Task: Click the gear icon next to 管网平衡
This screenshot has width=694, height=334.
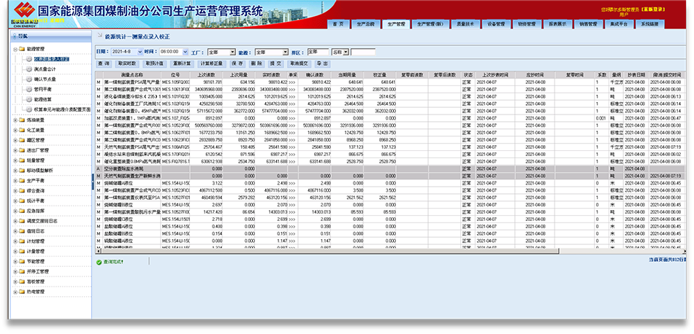Action: point(29,90)
